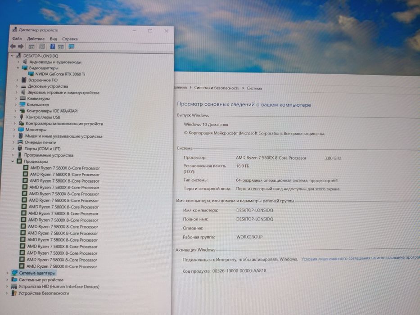Click the monitor icon of Компьютер category

coord(23,104)
